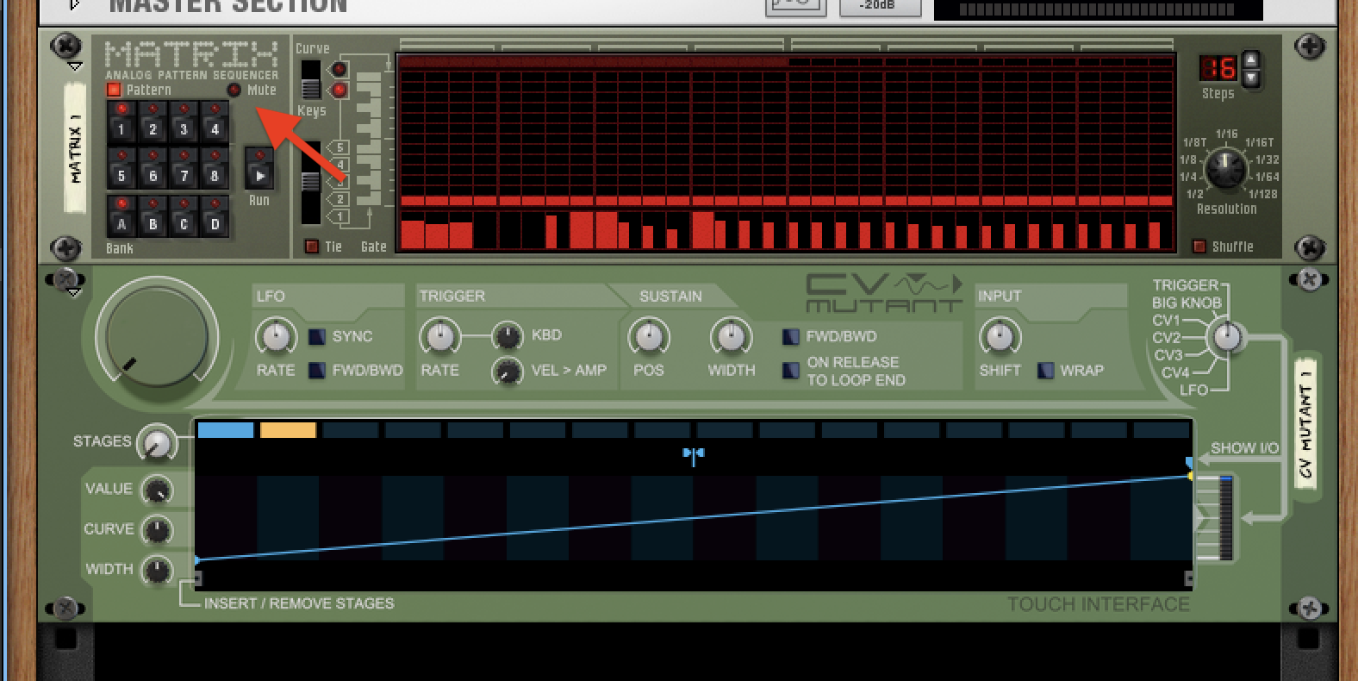Click SHOW I/O on CV Mutant
The width and height of the screenshot is (1358, 681).
click(1244, 448)
